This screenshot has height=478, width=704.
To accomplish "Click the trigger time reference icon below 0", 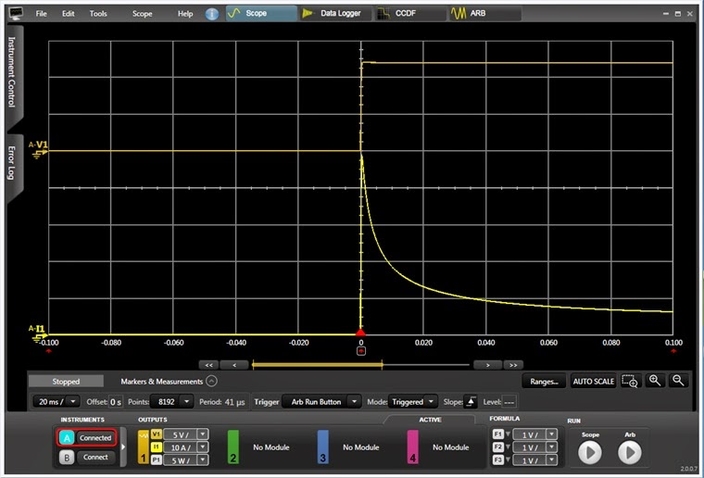I will pyautogui.click(x=361, y=351).
